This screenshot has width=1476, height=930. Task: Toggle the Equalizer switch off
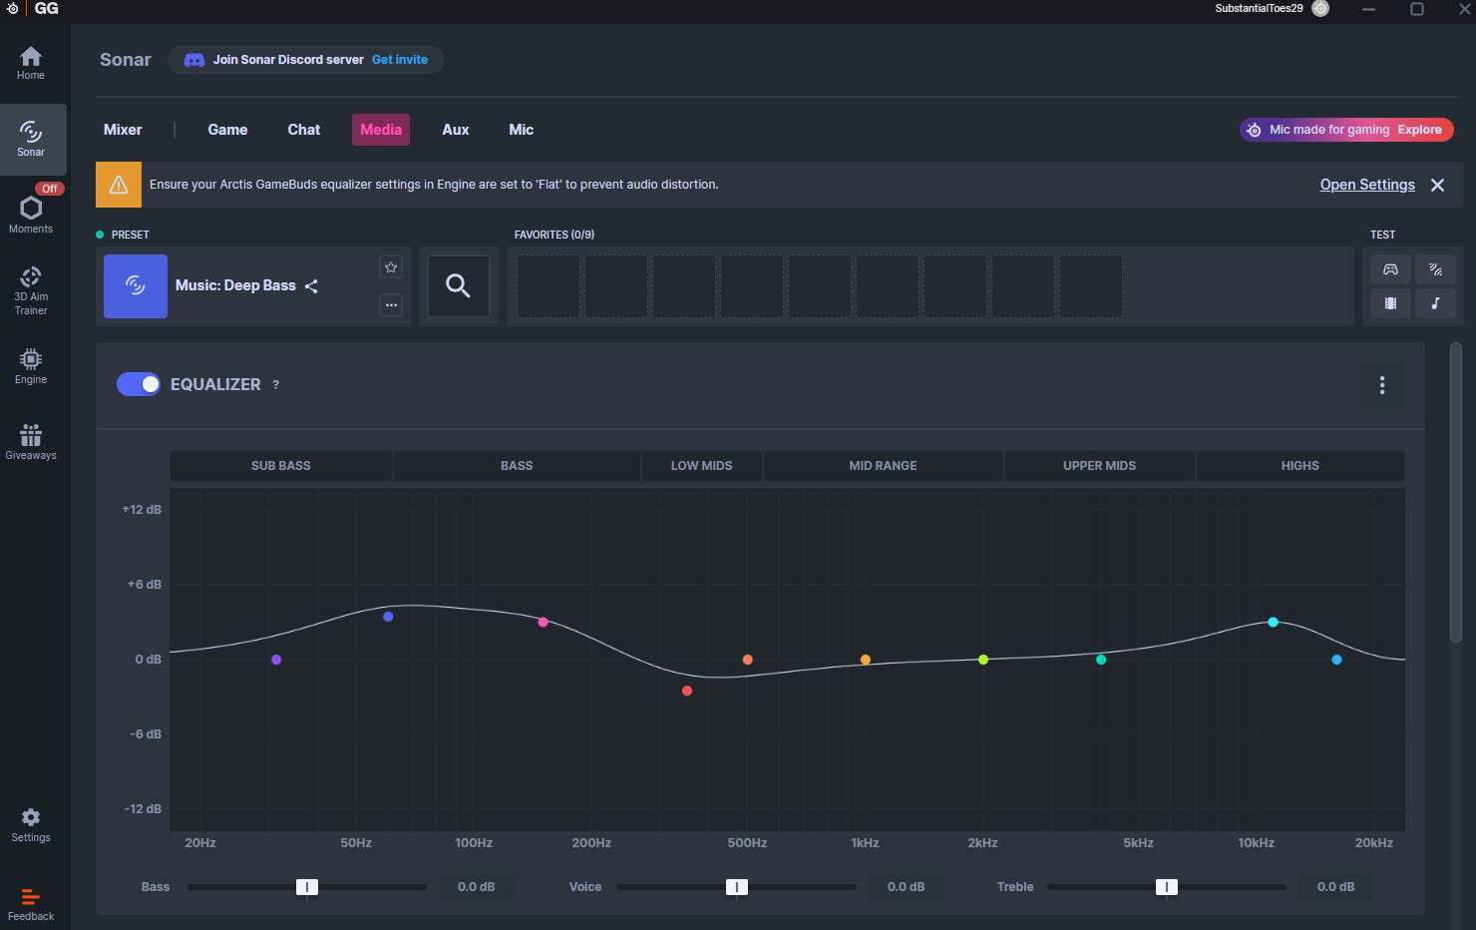coord(139,384)
